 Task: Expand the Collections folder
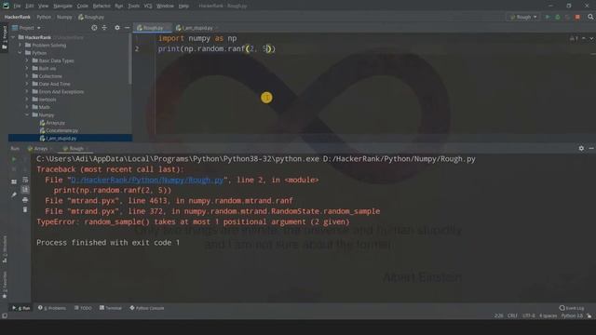(27, 76)
